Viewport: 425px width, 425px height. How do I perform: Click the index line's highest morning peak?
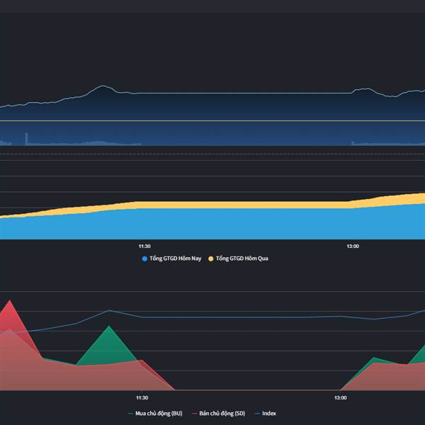103,86
